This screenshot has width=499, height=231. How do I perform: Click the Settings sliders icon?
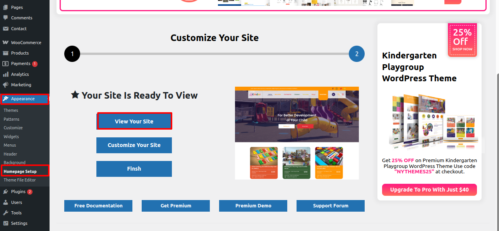(x=5, y=223)
